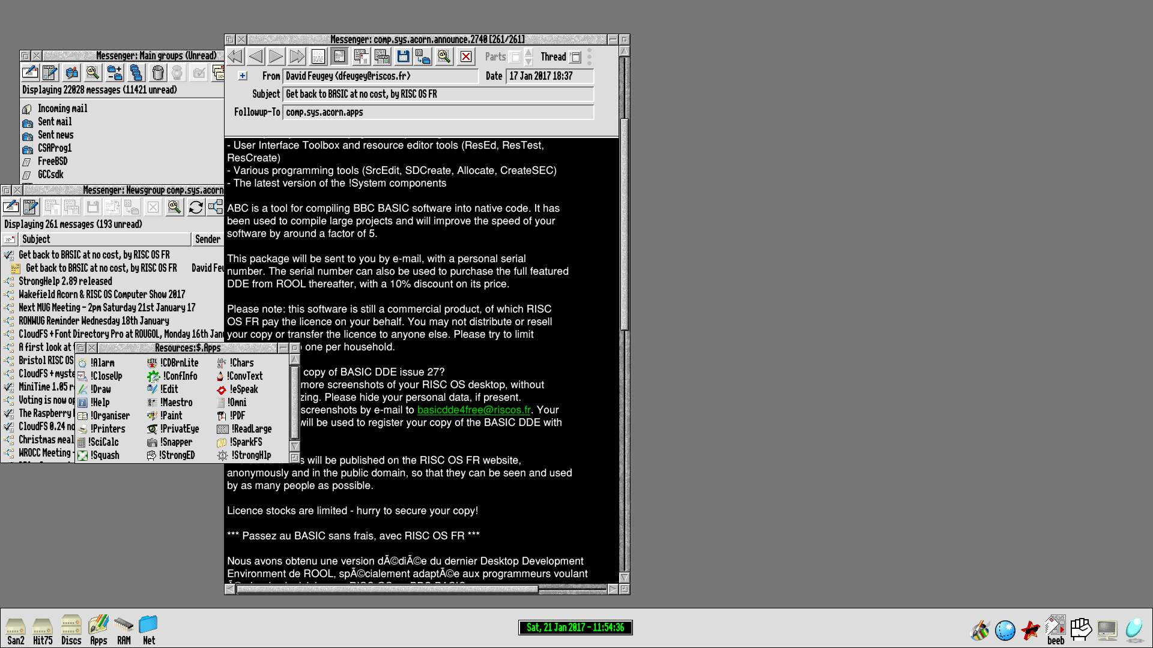Screen dimensions: 1153x648
Task: Click status column header icon beside Subject
Action: coord(10,239)
